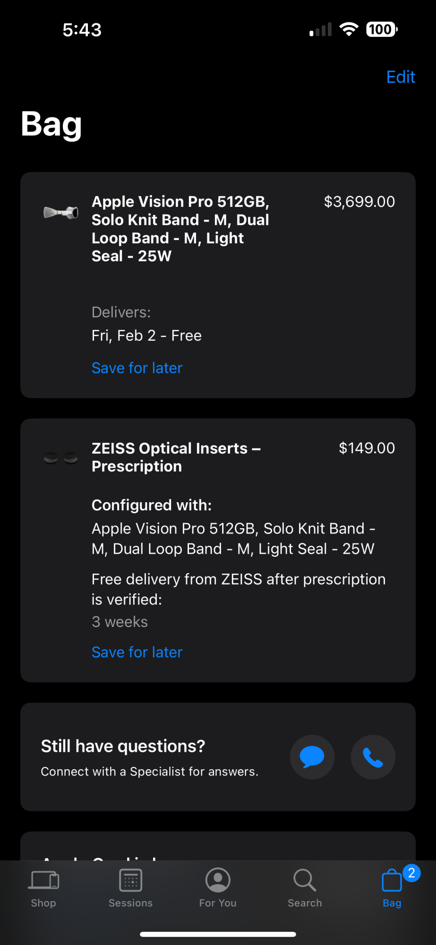Screen dimensions: 436x945
Task: Tap the battery level indicator
Action: pyautogui.click(x=382, y=29)
